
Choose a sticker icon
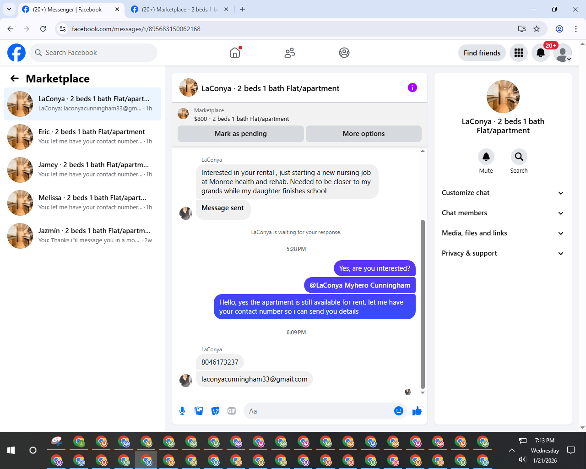[x=215, y=411]
